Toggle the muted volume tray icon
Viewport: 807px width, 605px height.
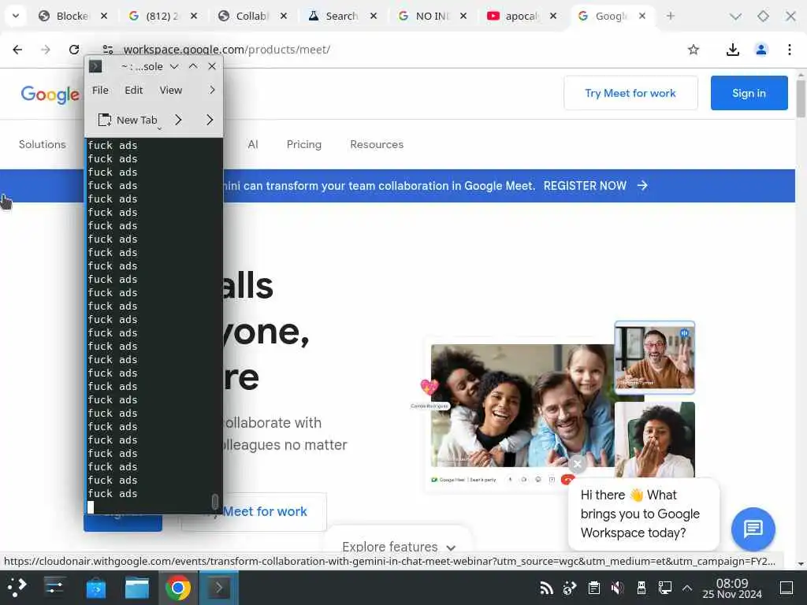[617, 587]
